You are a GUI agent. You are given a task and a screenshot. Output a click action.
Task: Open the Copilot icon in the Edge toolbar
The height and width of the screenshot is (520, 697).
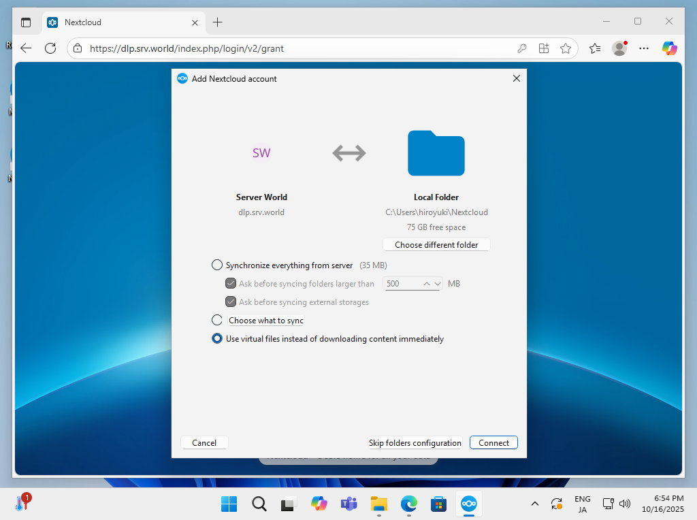[669, 48]
